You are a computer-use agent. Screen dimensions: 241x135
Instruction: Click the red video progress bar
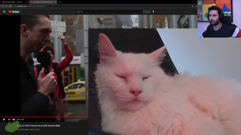(45, 117)
